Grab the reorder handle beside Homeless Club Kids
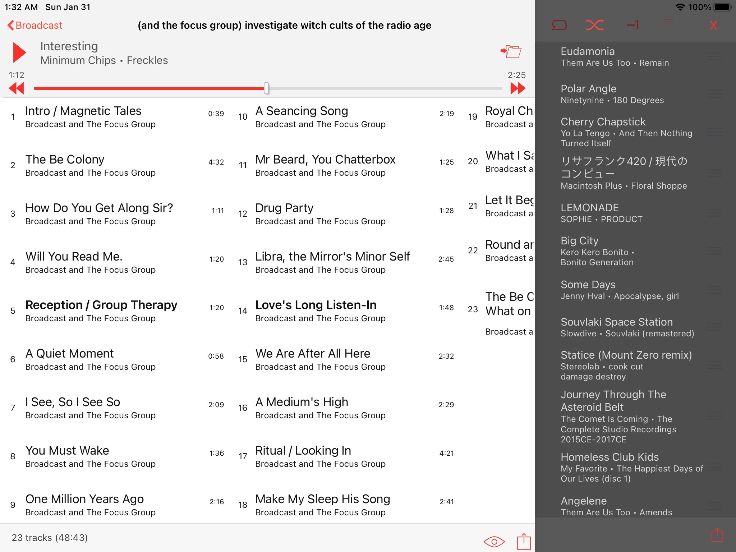The height and width of the screenshot is (552, 736). tap(715, 467)
